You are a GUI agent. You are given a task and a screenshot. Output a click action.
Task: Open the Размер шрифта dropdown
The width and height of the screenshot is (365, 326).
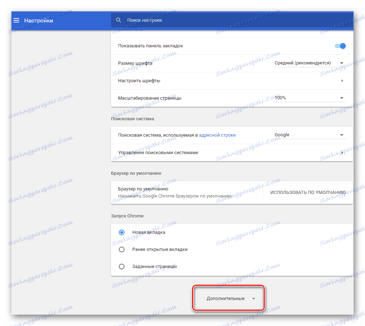point(310,63)
